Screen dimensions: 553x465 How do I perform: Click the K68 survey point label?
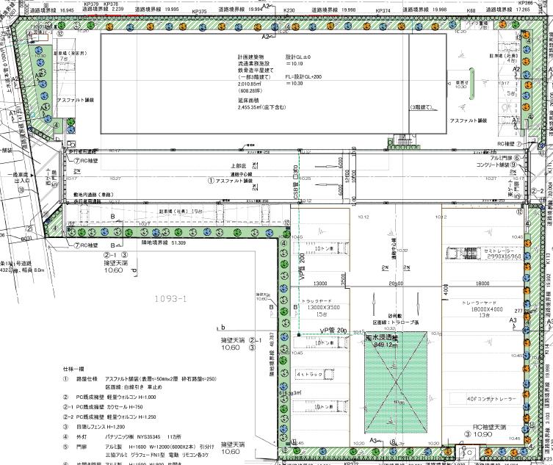click(471, 11)
